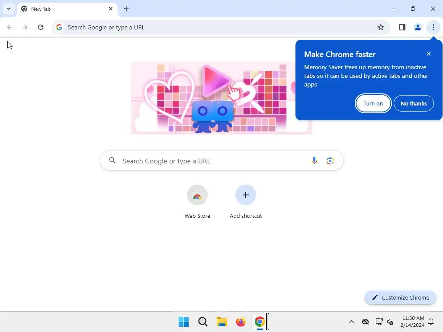
Task: Restore down the Chrome window
Action: click(x=413, y=9)
